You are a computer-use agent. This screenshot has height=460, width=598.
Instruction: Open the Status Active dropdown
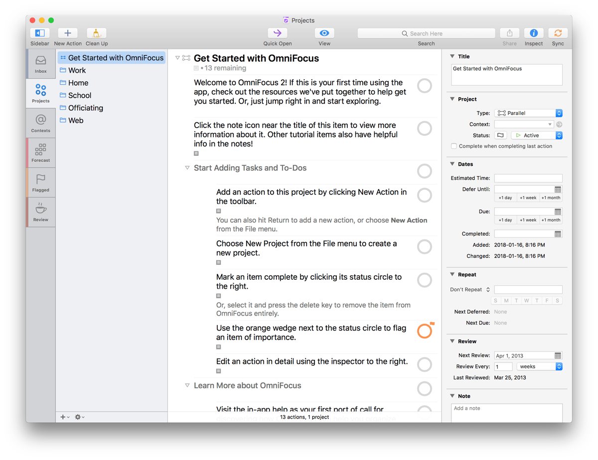click(537, 135)
